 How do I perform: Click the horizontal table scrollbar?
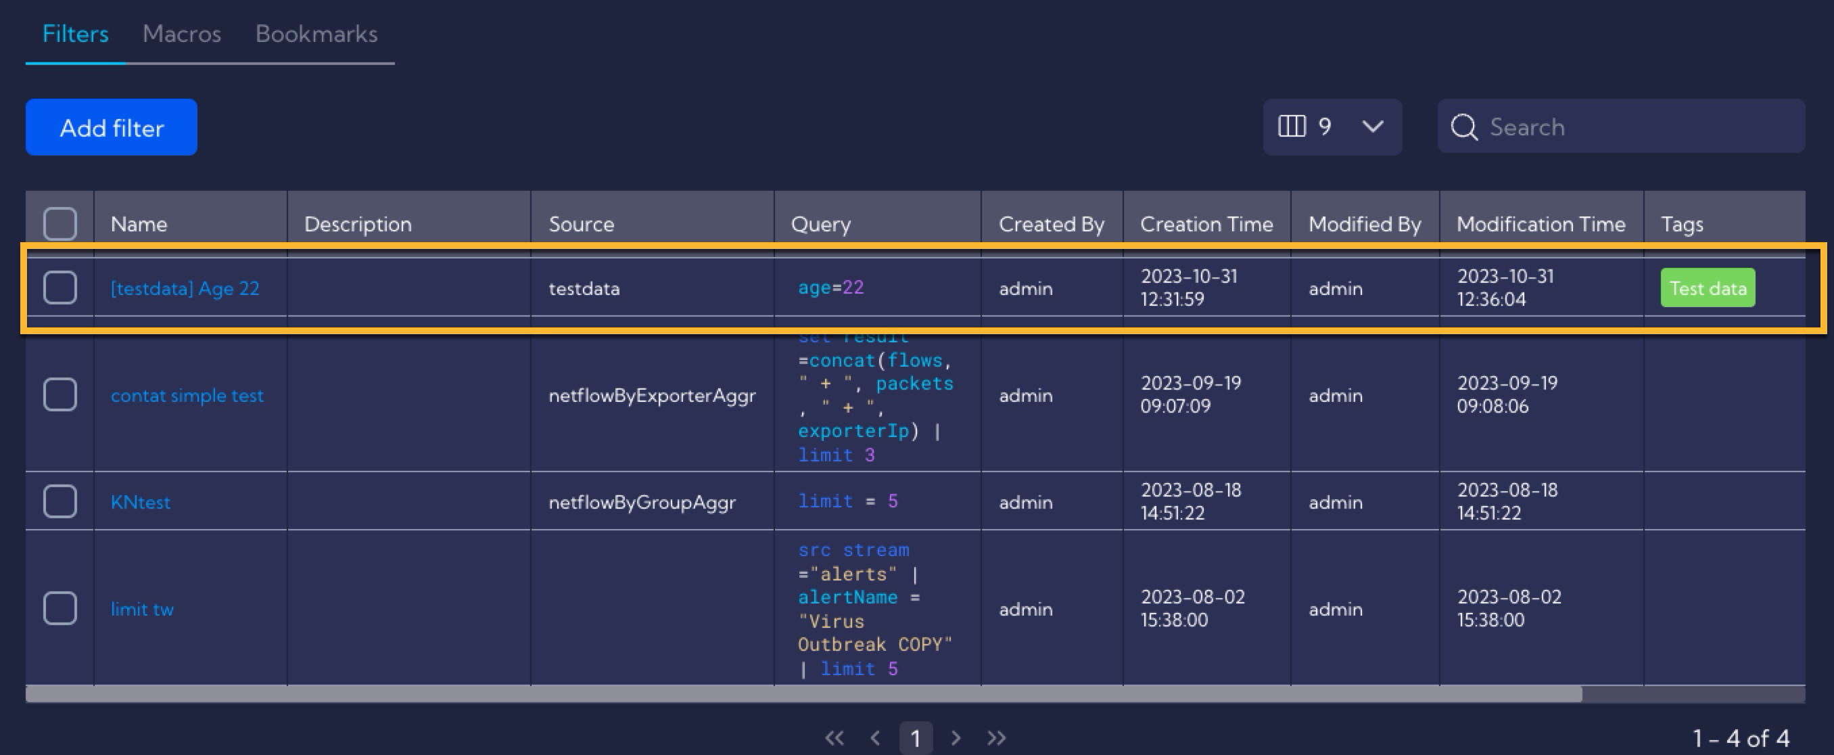coord(804,695)
